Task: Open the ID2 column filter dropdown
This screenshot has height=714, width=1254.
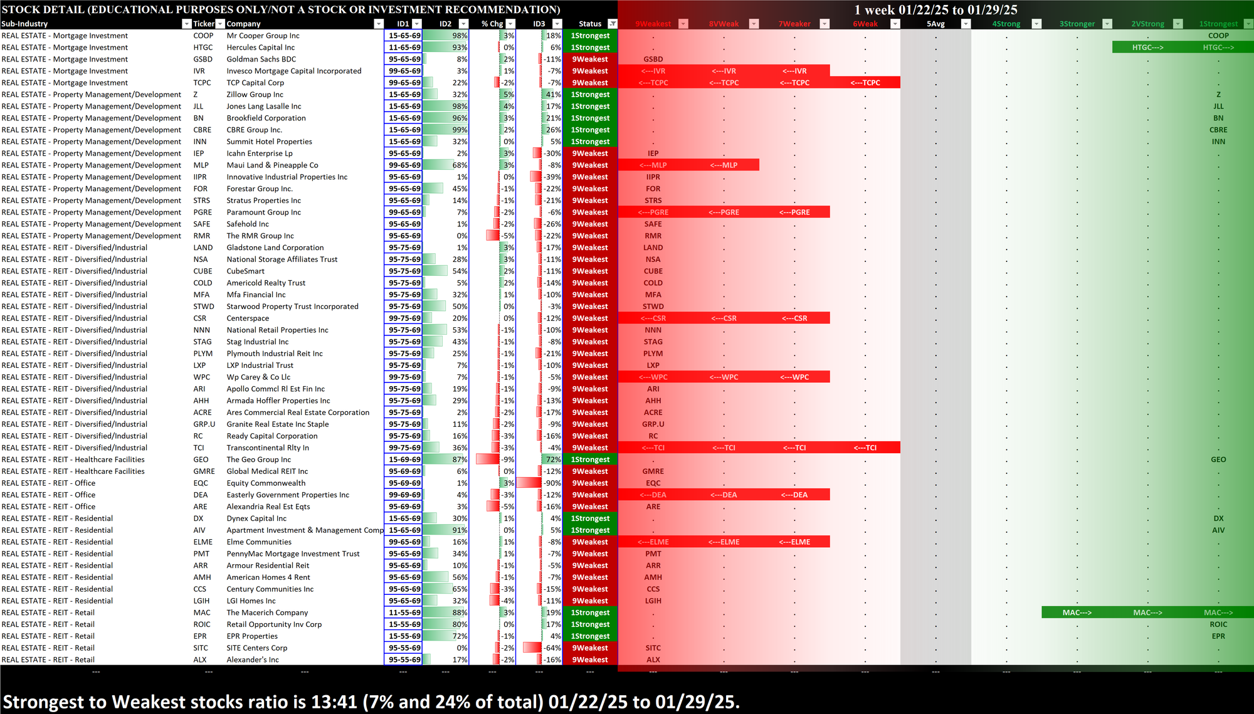Action: pyautogui.click(x=463, y=24)
